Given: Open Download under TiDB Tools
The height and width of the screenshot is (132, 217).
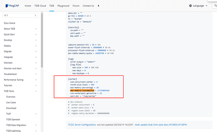Looking at the screenshot, I should pyautogui.click(x=11, y=108).
